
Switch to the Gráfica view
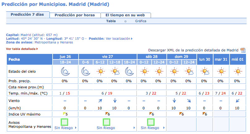pos(140,21)
